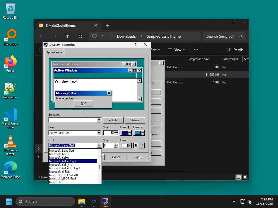Click the Apply button
This screenshot has height=208, width=278.
tap(139, 157)
